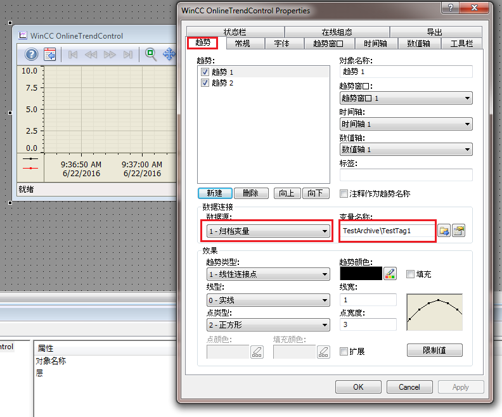Select the move trend area tool

point(169,54)
